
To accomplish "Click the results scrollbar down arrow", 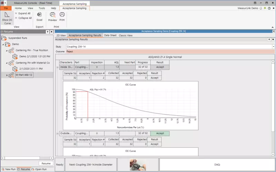I will 273,154.
